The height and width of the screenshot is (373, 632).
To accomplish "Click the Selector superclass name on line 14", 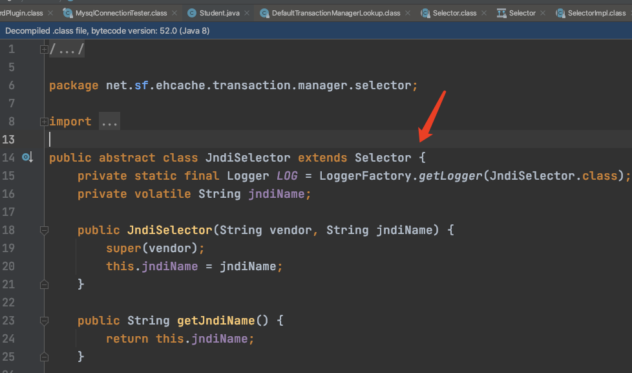I will (x=383, y=158).
